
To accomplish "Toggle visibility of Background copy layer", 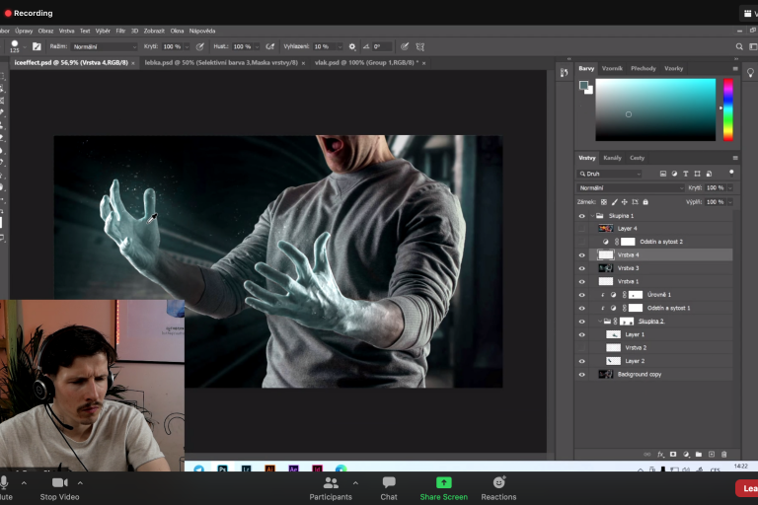I will (x=581, y=375).
